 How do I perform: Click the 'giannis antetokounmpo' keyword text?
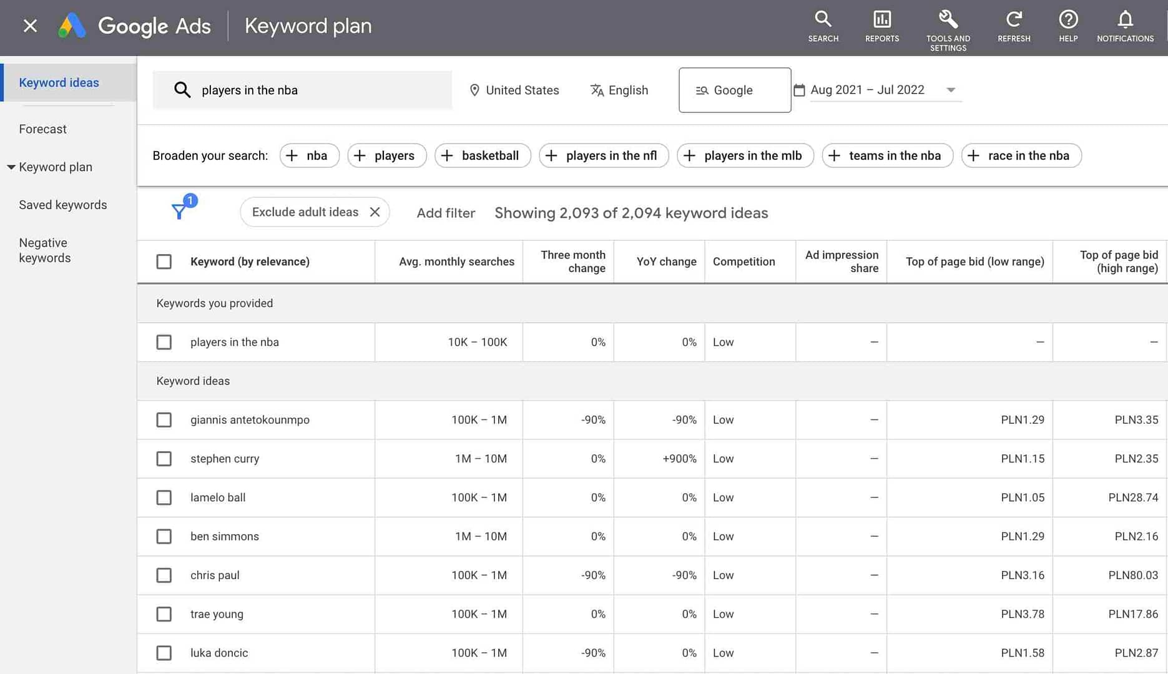click(x=250, y=420)
